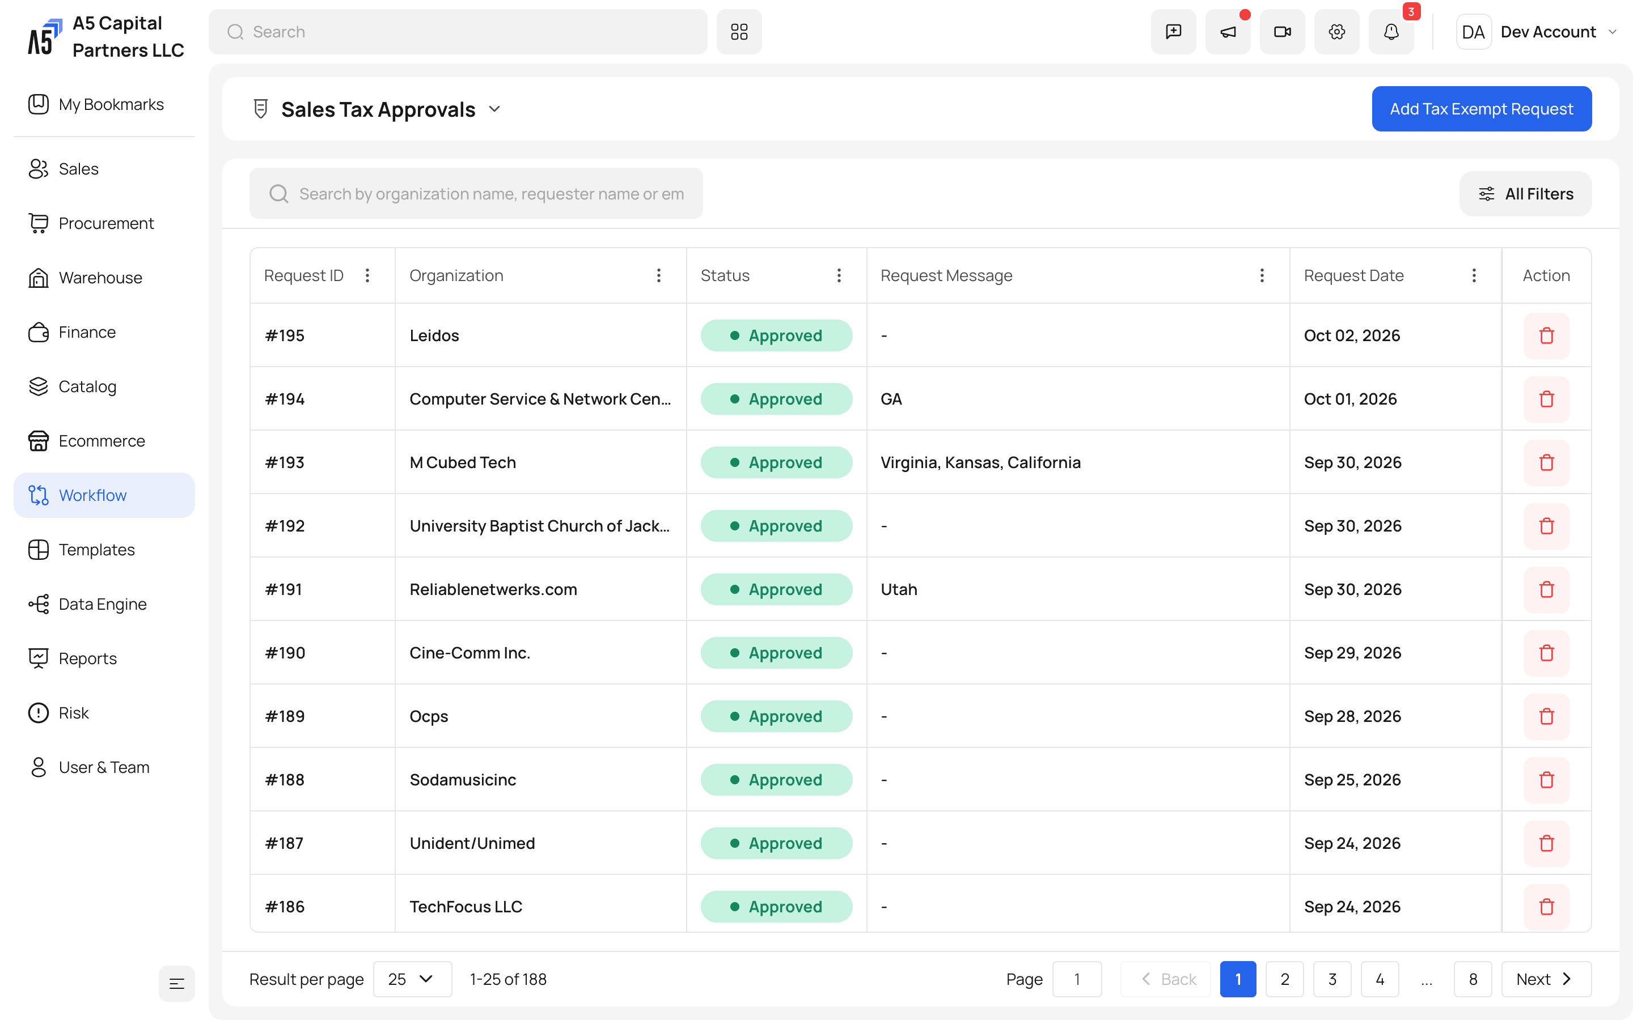
Task: Delete request #191 Reliablenetwerks.com
Action: [x=1547, y=589]
